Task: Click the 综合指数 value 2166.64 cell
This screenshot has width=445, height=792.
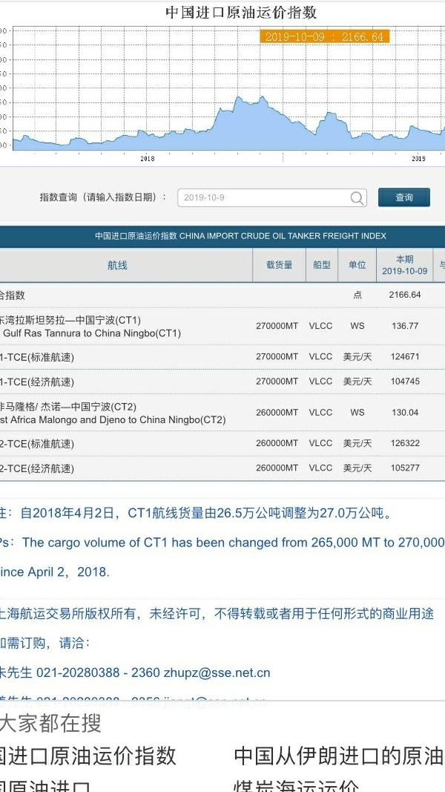Action: click(x=405, y=295)
